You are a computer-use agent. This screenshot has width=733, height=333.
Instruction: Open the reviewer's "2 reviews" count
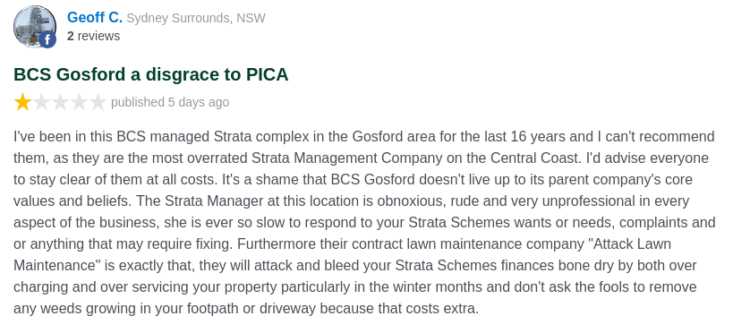click(93, 36)
